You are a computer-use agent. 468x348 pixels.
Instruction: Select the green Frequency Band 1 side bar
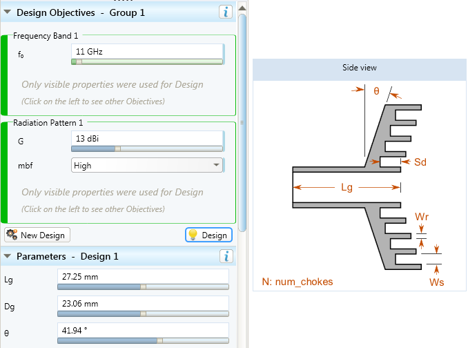pos(4,75)
